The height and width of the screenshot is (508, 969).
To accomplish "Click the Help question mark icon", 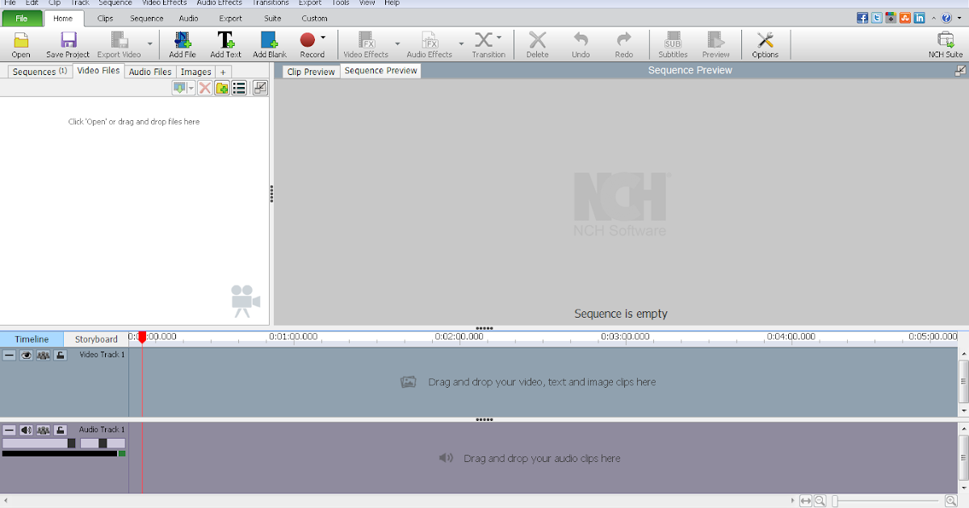I will (946, 18).
